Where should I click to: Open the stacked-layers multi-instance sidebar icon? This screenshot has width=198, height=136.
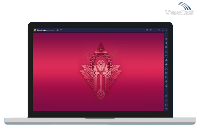point(166,81)
